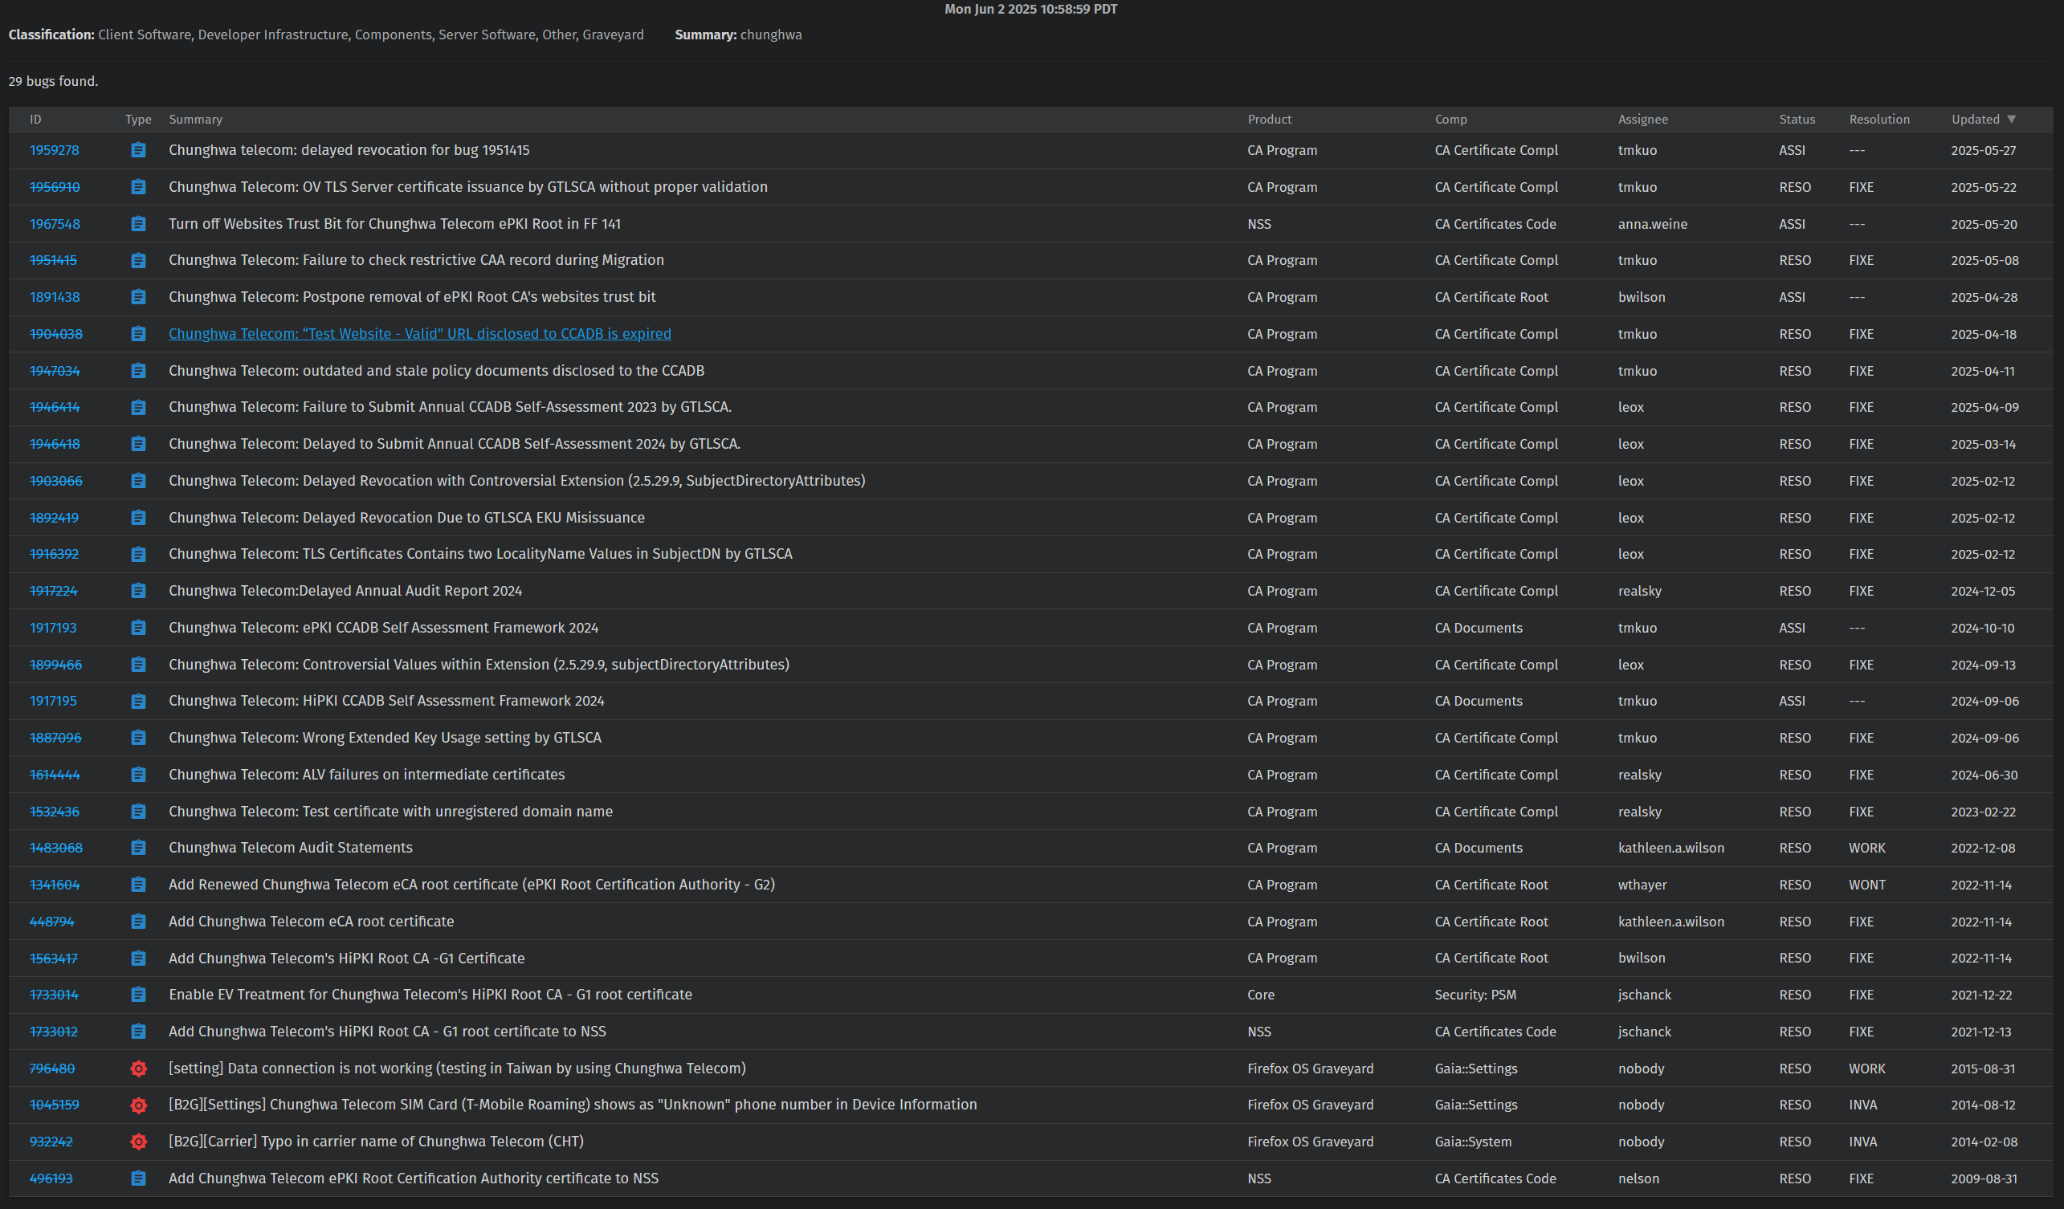Click defect icon for bug 932242
2064x1209 pixels.
(138, 1142)
